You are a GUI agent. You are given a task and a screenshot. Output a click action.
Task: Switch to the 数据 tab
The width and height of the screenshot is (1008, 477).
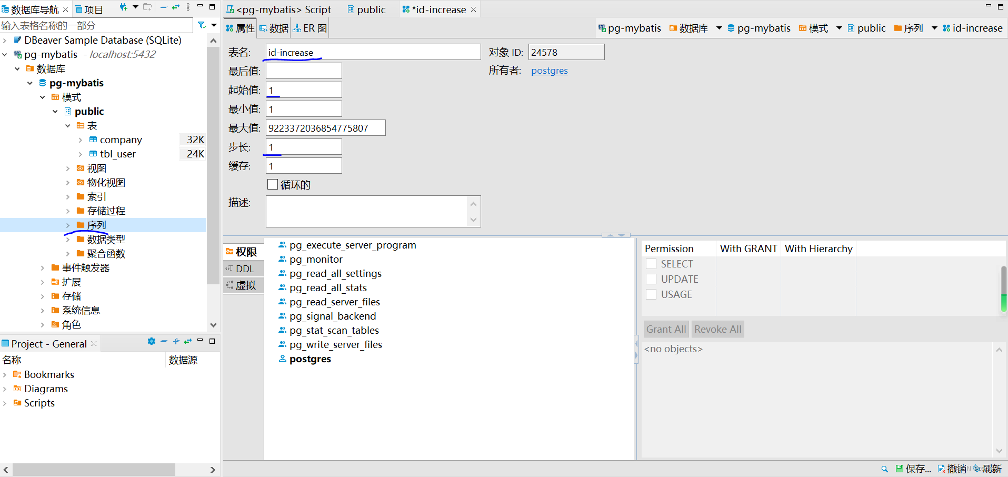click(273, 28)
